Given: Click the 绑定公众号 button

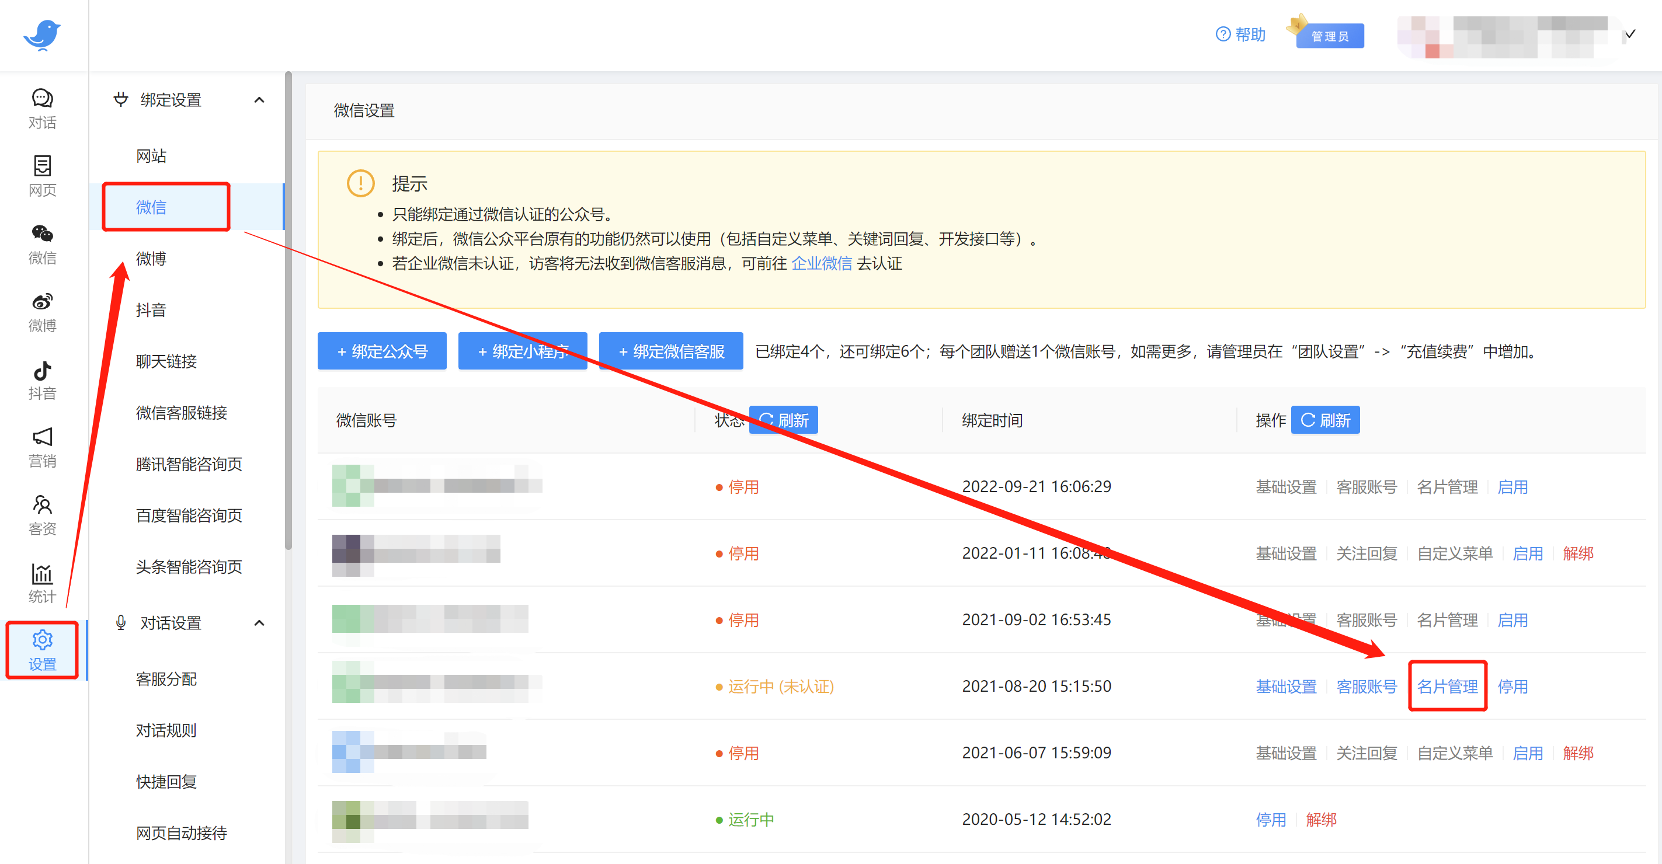Looking at the screenshot, I should coord(382,351).
